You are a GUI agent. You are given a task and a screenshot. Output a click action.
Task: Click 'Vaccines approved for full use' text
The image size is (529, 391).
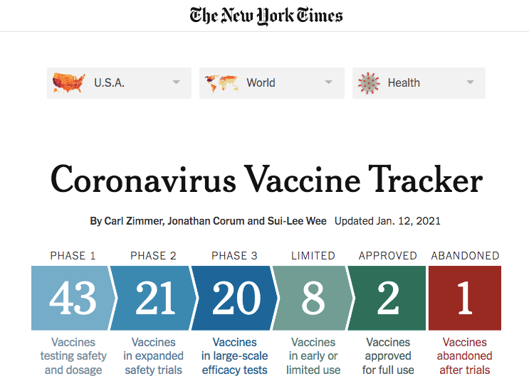pos(388,356)
